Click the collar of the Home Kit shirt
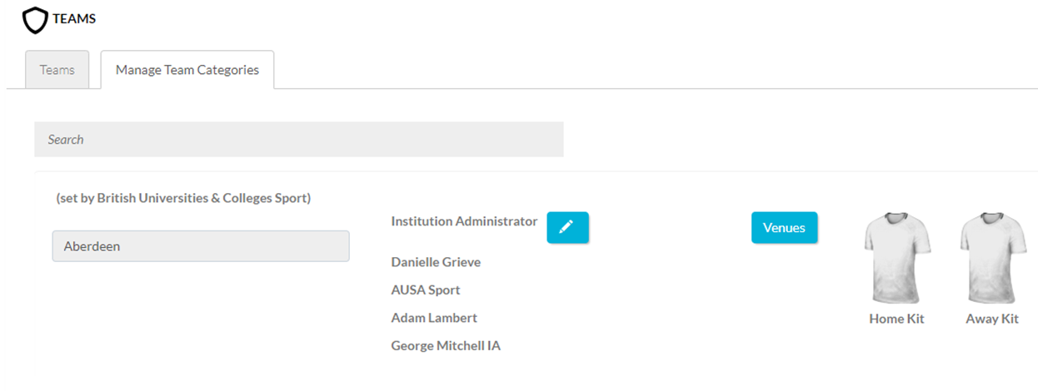 pyautogui.click(x=896, y=219)
